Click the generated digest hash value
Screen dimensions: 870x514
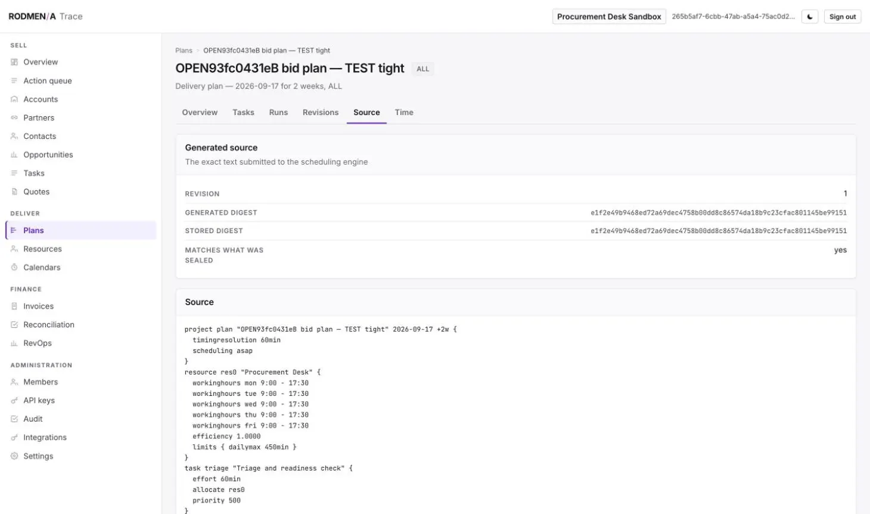point(719,212)
